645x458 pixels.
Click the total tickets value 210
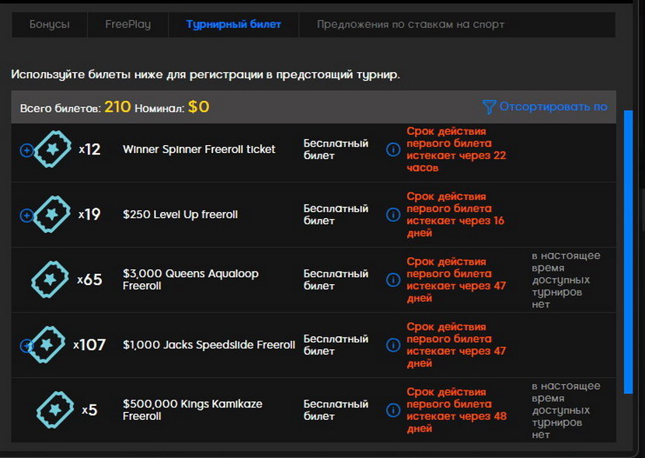coord(117,107)
